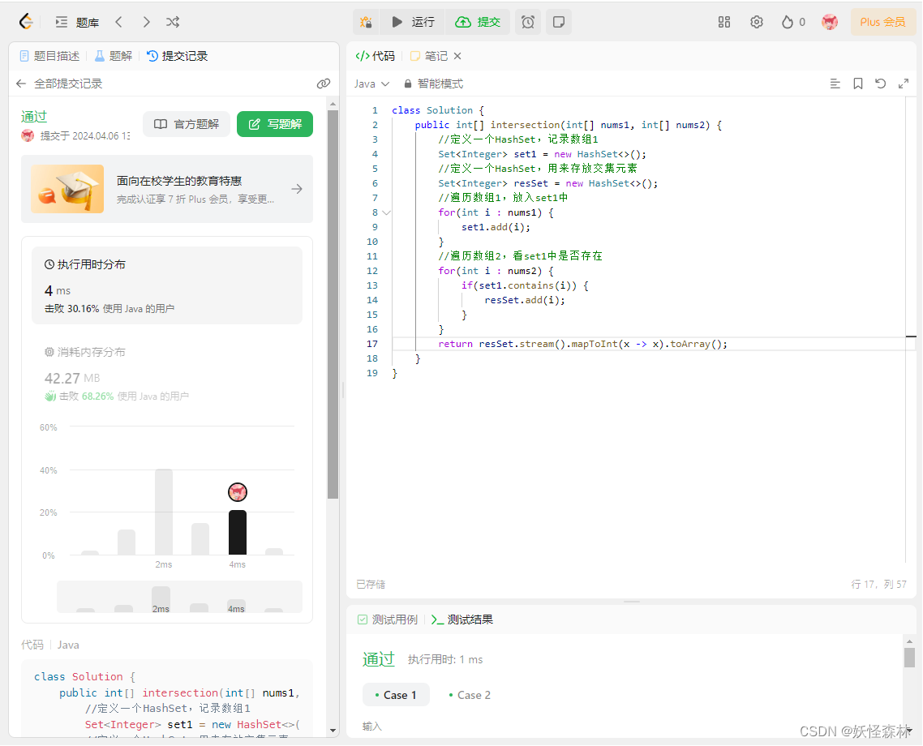The width and height of the screenshot is (923, 746).
Task: Click the Plus 会员 button
Action: (x=882, y=23)
